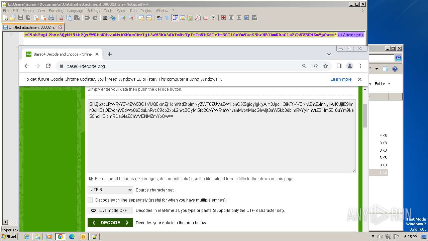Check Decode each line separately checkbox
Screen dimensions: 428x241
pos(90,200)
